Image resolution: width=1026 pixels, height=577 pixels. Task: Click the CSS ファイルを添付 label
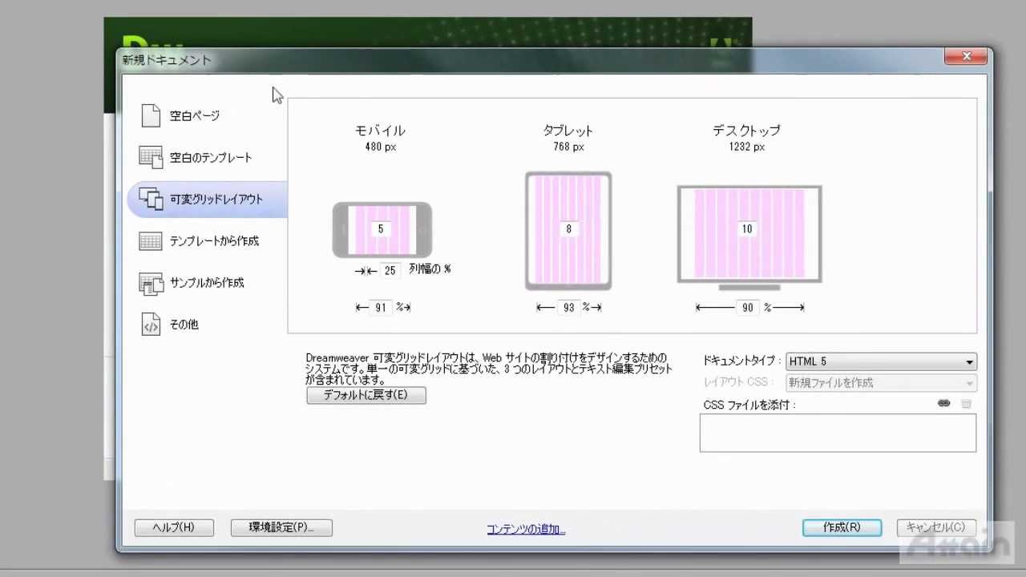(749, 405)
